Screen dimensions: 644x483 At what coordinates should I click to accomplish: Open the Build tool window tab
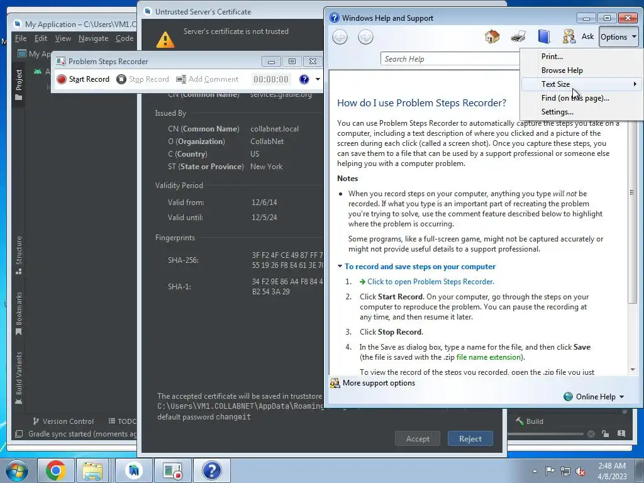[530, 421]
